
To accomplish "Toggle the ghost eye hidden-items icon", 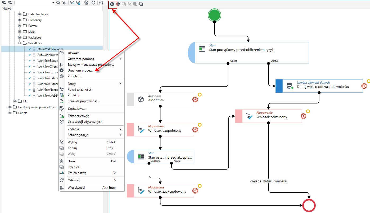I will click(86, 3).
